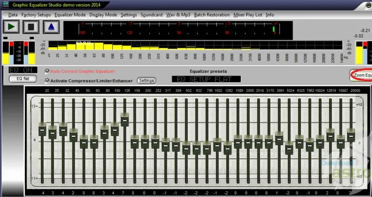
Task: Open the Data menu
Action: pos(13,15)
